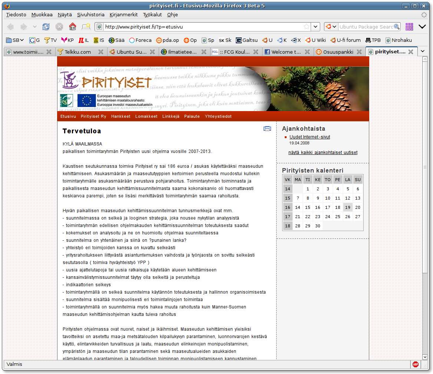Open the Yhteystiedot navigation link
433x374 pixels.
tap(218, 116)
